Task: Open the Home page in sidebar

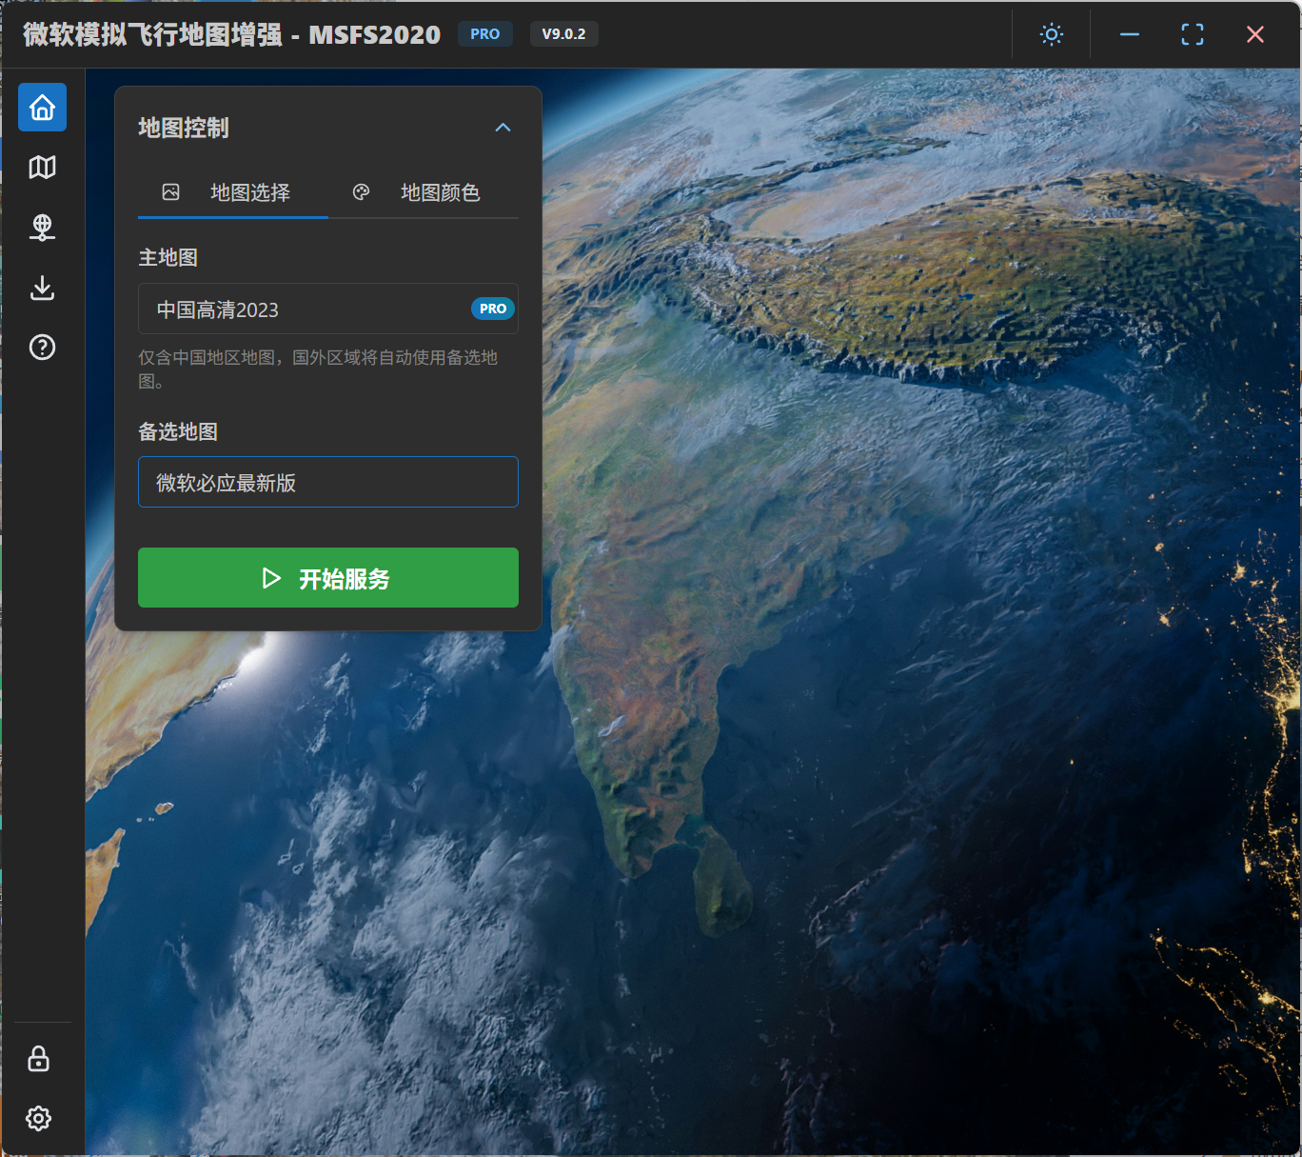Action: point(42,108)
